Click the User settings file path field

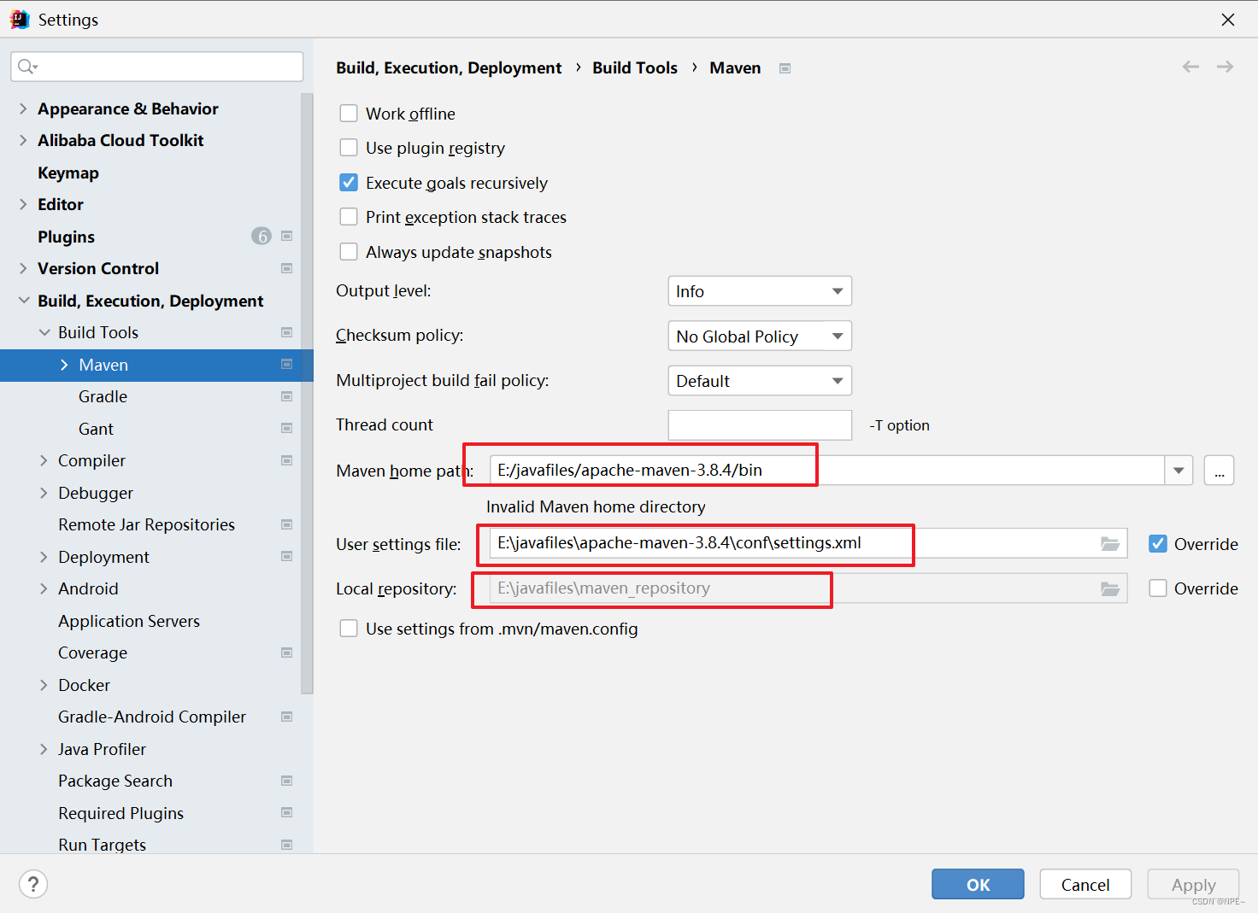pyautogui.click(x=808, y=544)
